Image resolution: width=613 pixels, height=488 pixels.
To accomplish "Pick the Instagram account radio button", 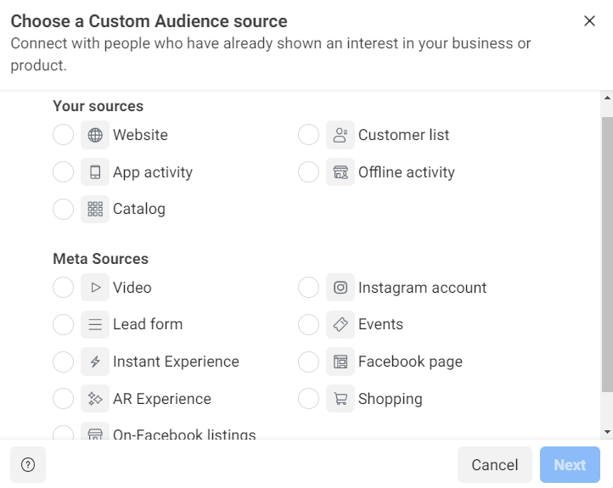I will point(309,288).
